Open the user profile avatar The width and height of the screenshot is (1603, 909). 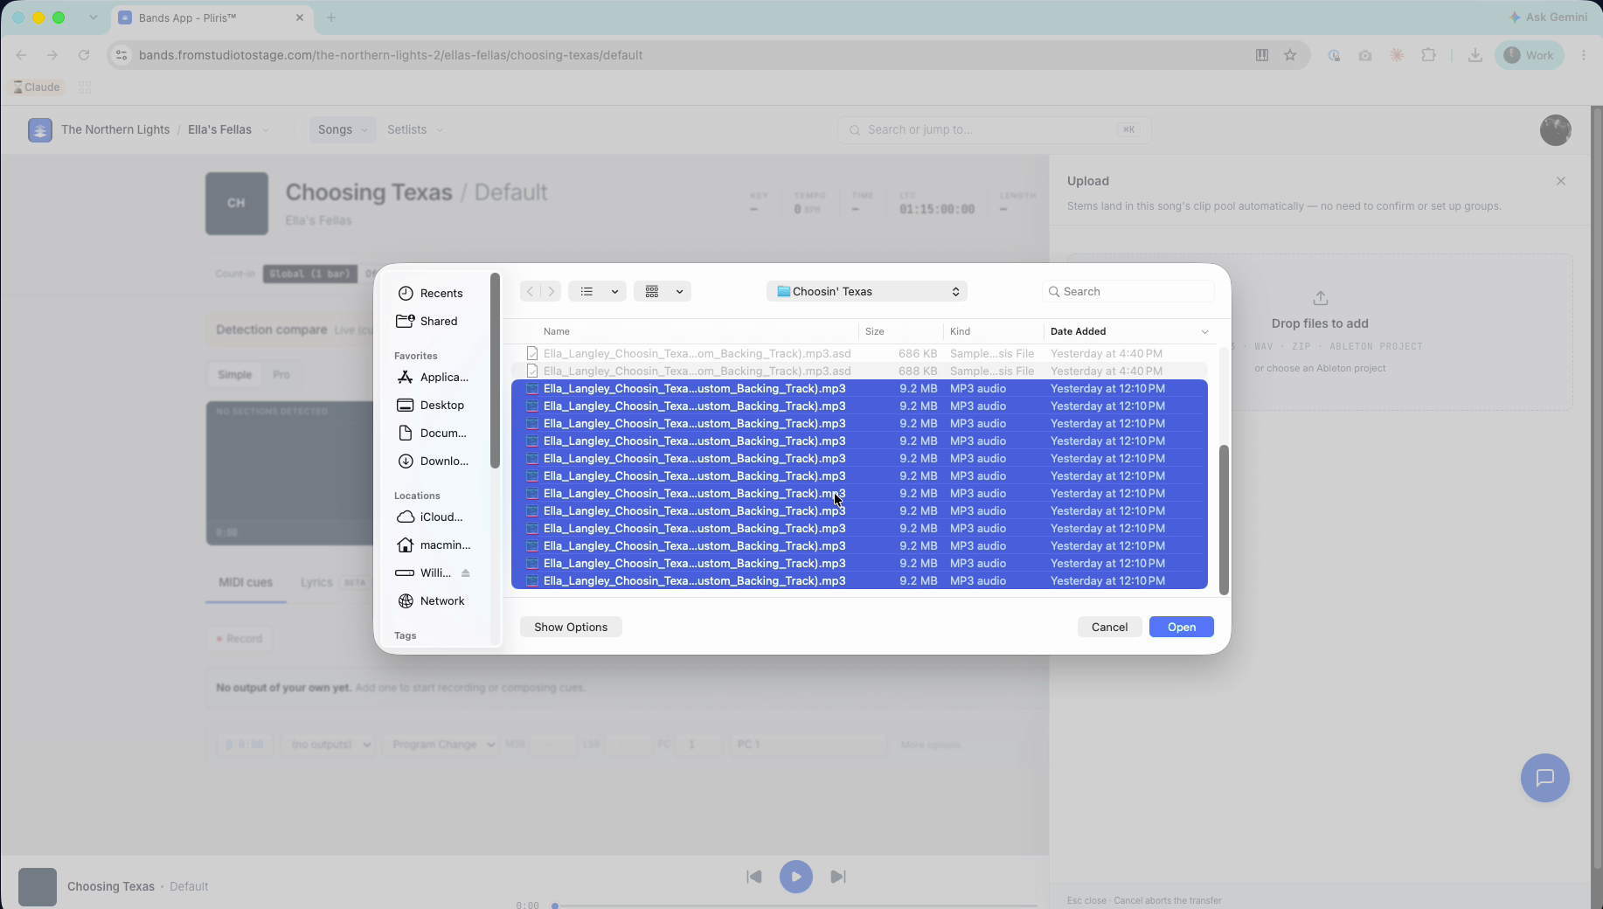pos(1555,130)
